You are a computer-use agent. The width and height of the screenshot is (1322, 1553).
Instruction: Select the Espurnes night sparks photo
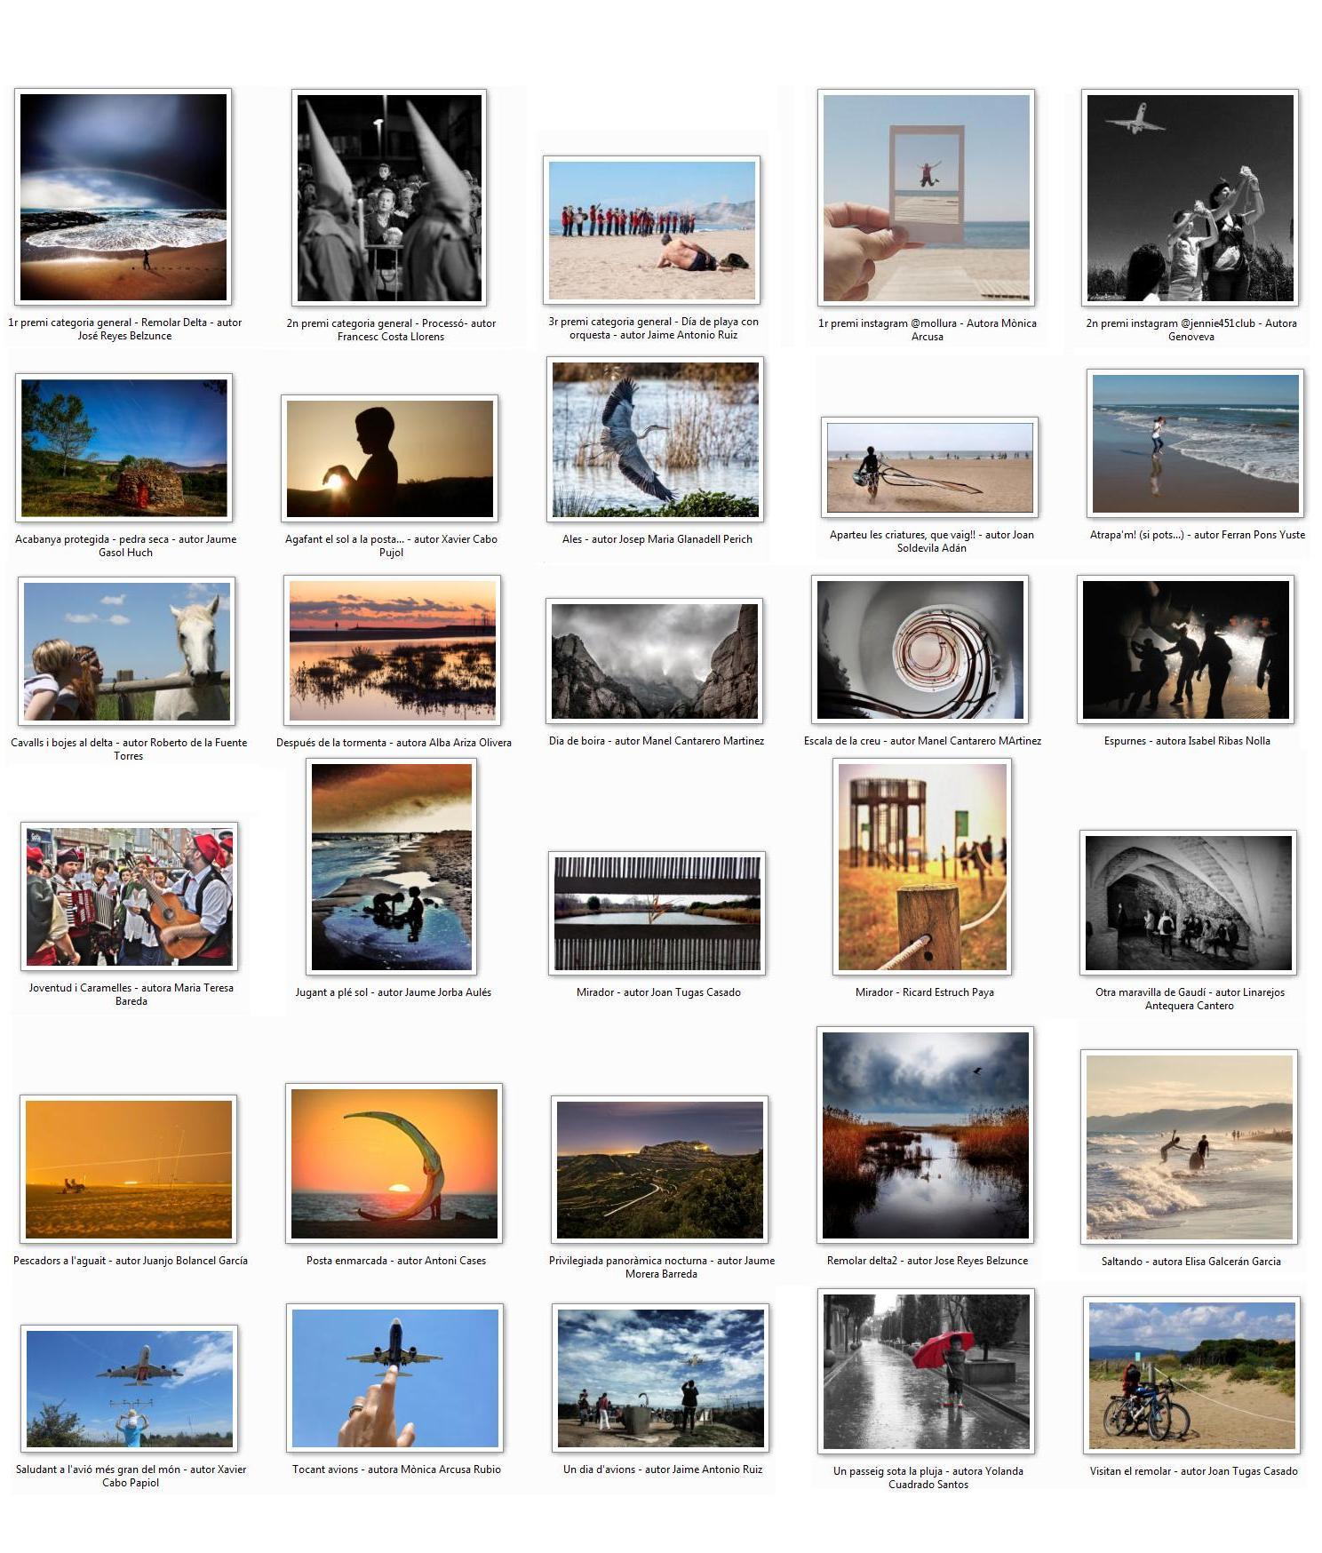point(1185,649)
